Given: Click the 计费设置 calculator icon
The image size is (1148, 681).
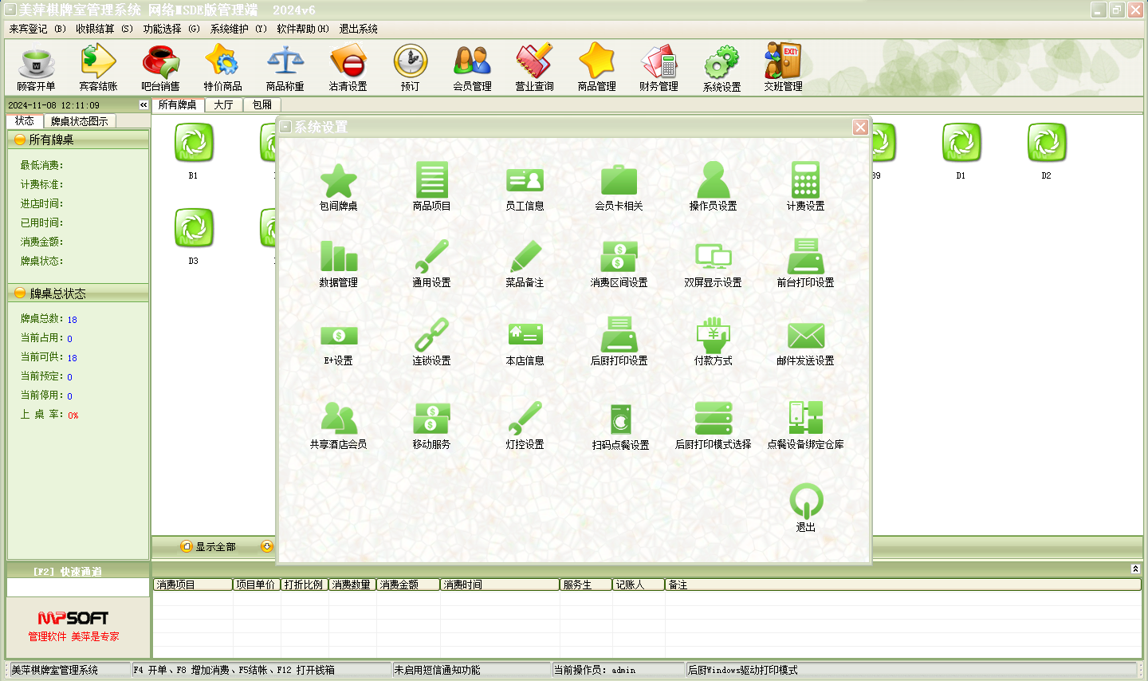Looking at the screenshot, I should pos(805,182).
